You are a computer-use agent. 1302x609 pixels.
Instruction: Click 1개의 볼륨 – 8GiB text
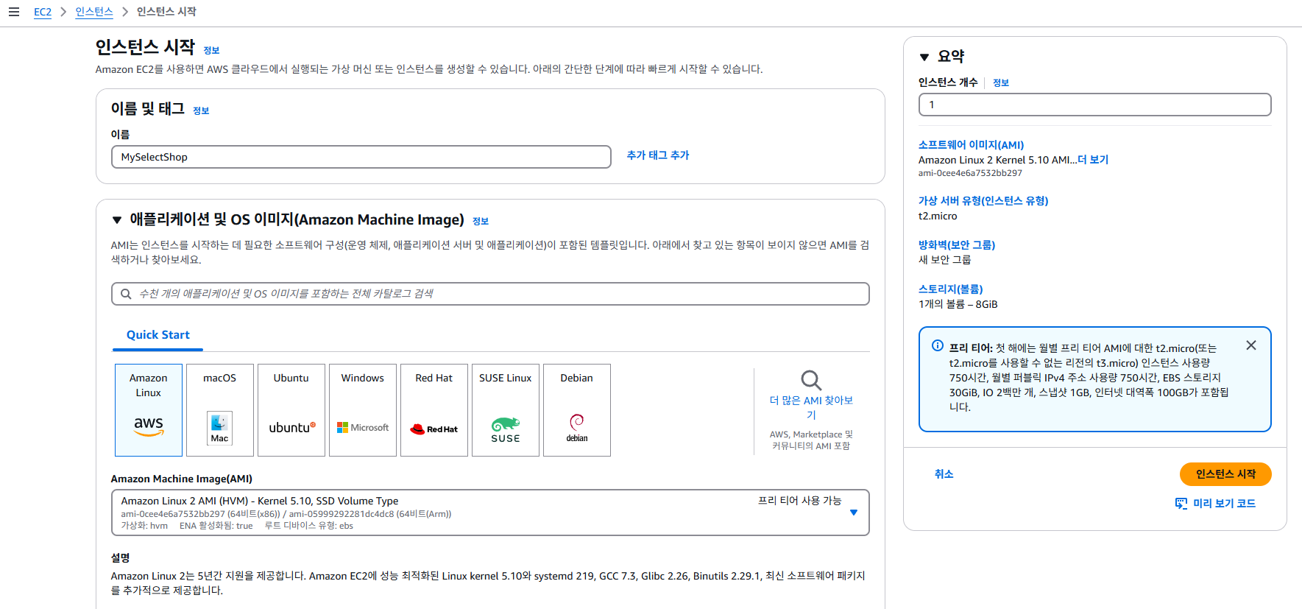pos(958,304)
